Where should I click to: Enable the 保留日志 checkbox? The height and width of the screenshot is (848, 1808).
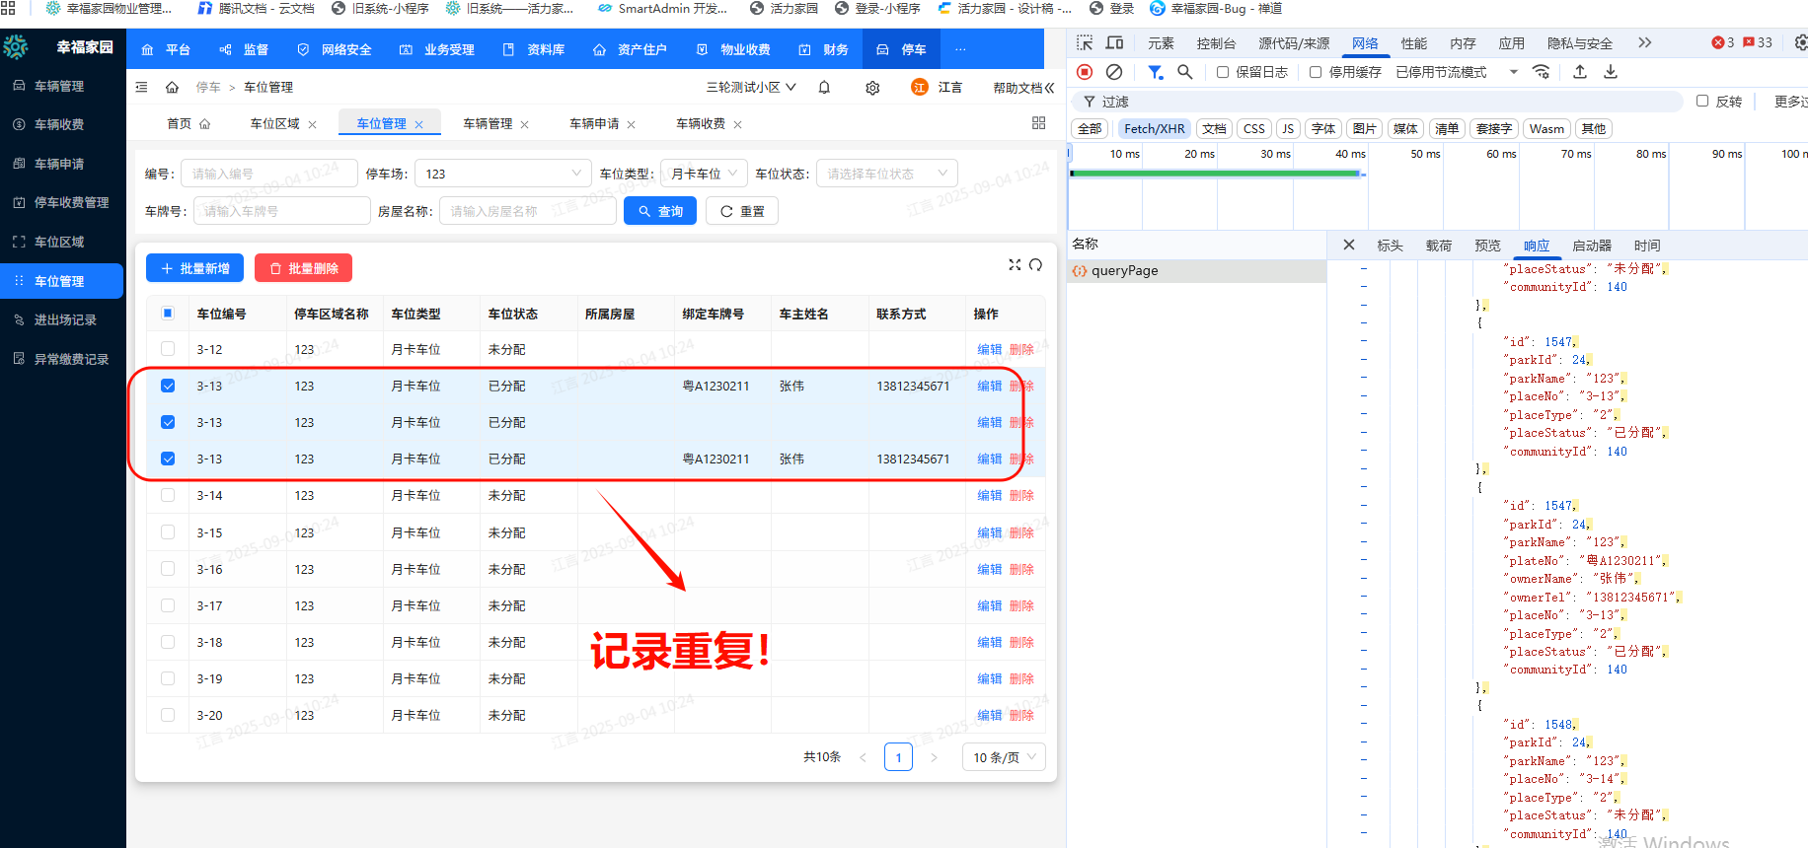click(1223, 72)
